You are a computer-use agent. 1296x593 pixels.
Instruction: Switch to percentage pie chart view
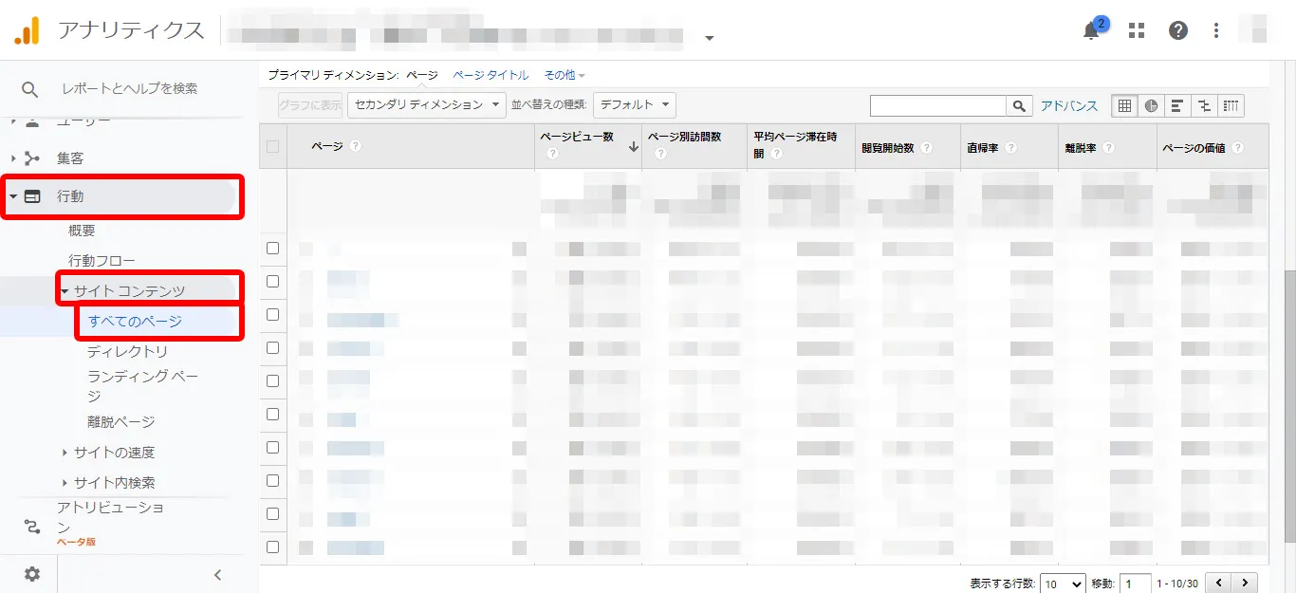[1151, 105]
